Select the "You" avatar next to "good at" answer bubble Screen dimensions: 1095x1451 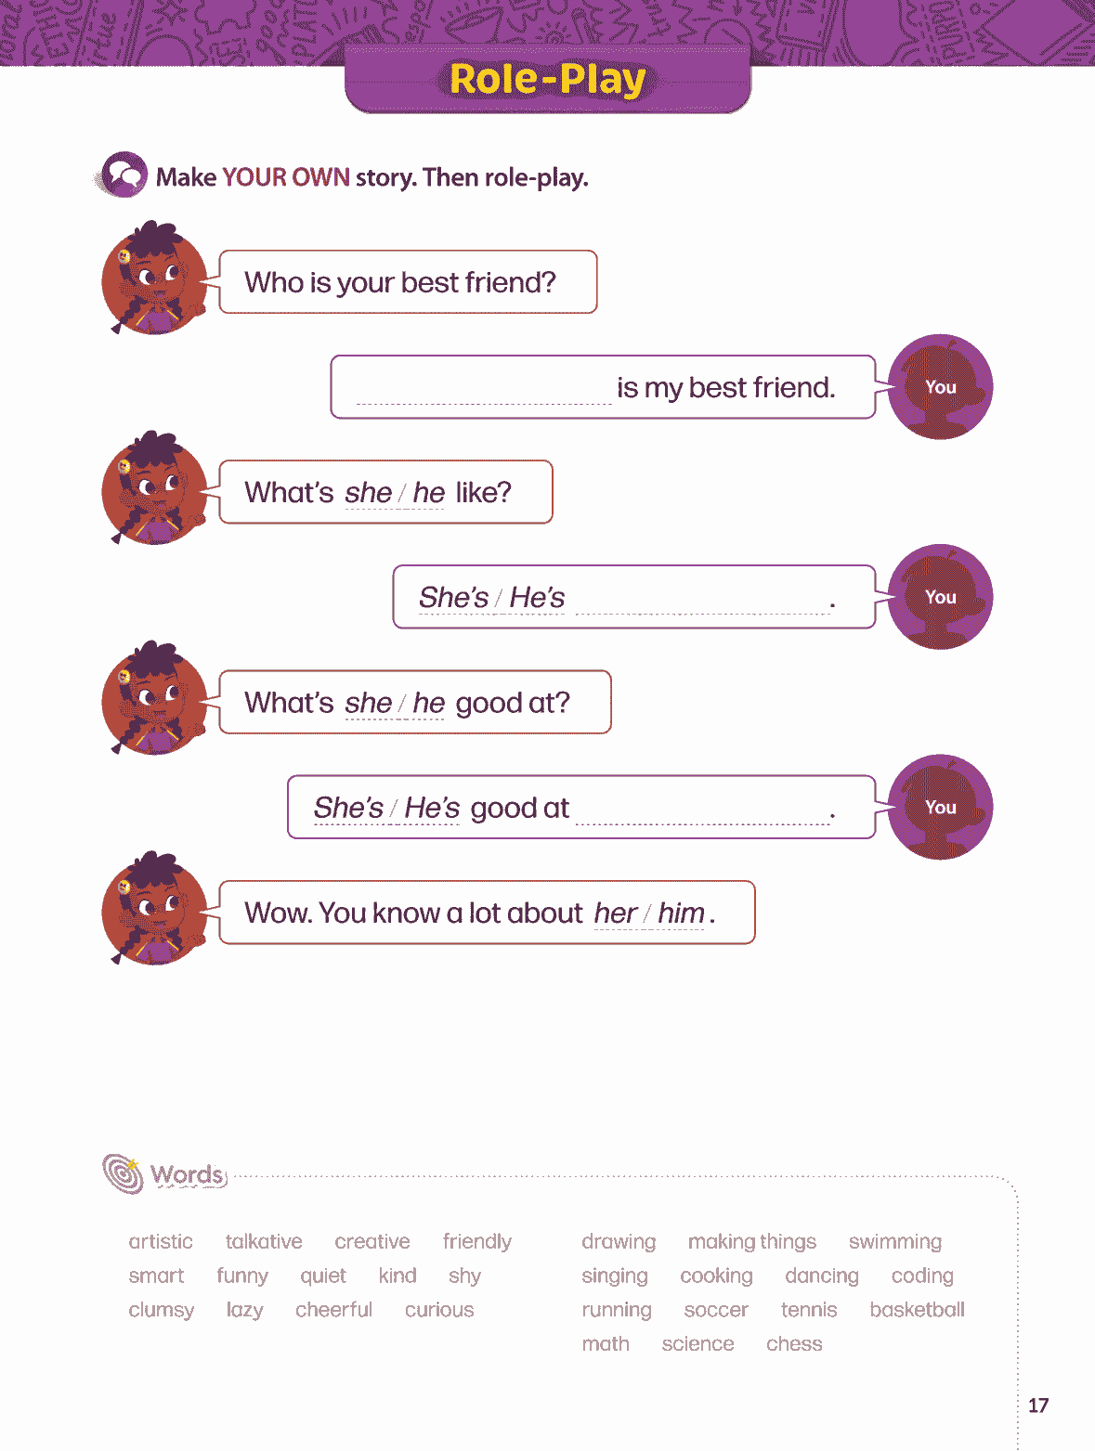click(940, 807)
